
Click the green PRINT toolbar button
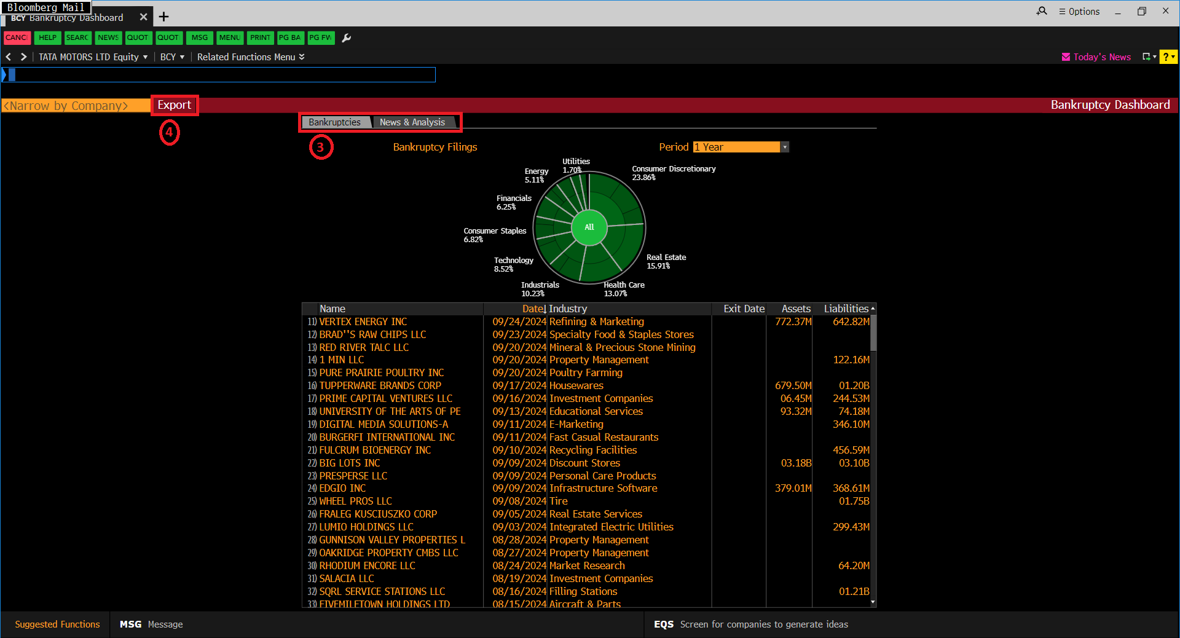coord(260,37)
